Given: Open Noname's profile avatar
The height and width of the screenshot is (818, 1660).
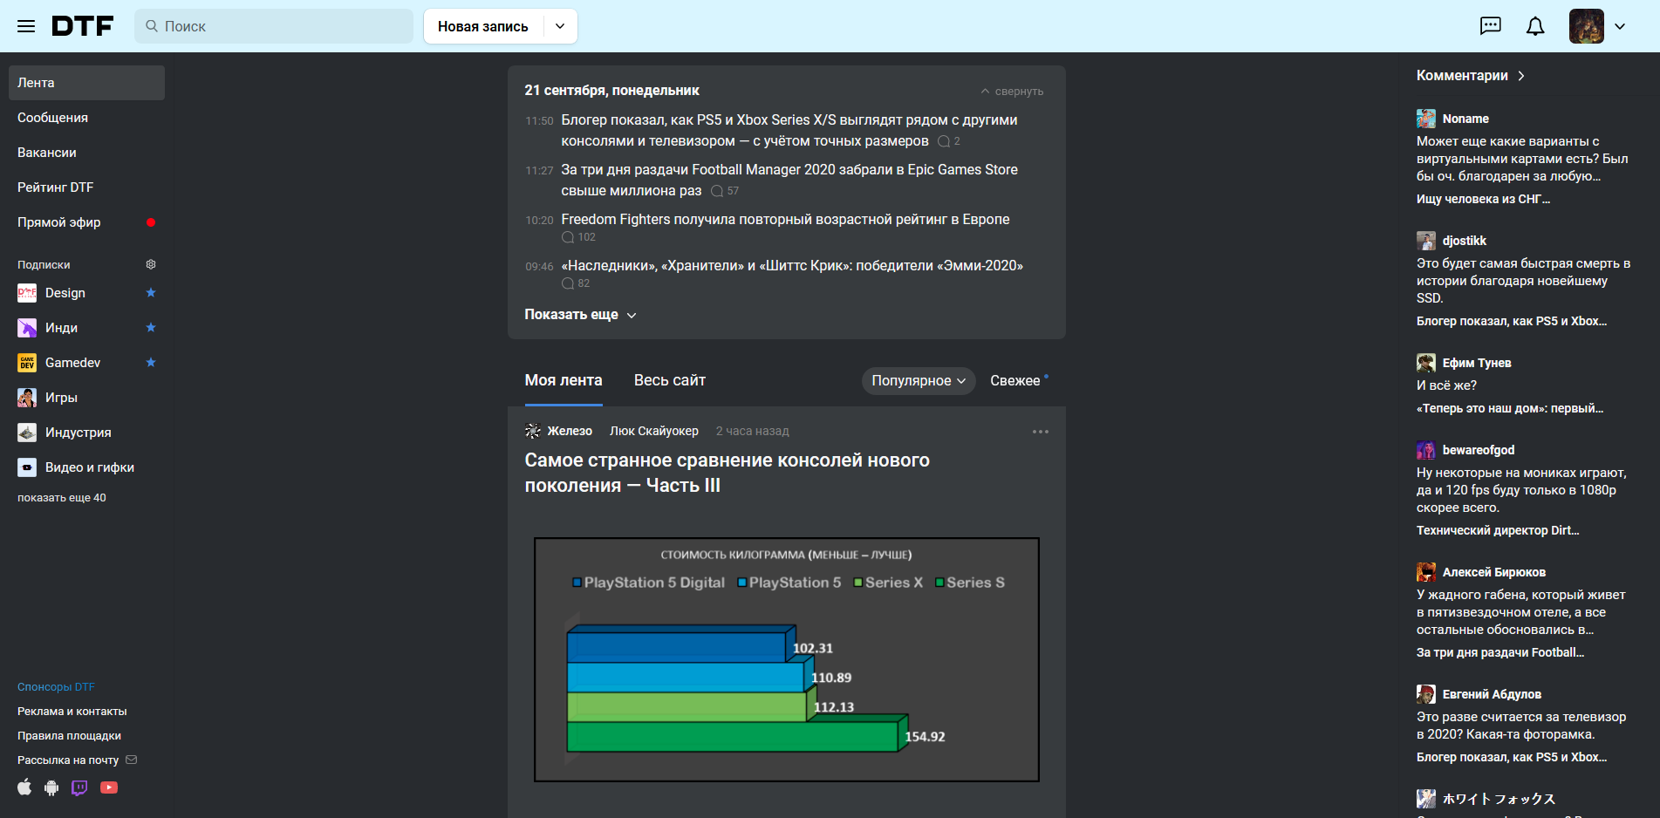Looking at the screenshot, I should 1426,119.
